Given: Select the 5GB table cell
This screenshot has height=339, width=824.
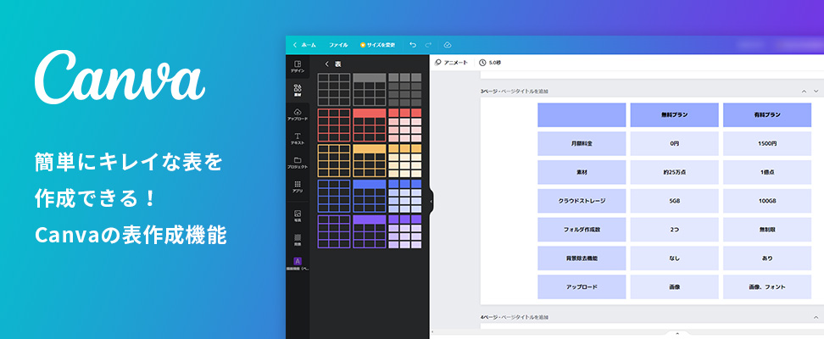Looking at the screenshot, I should 674,201.
